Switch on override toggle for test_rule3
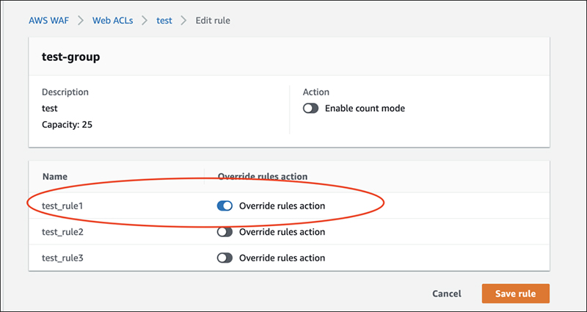Image resolution: width=587 pixels, height=312 pixels. pos(225,258)
